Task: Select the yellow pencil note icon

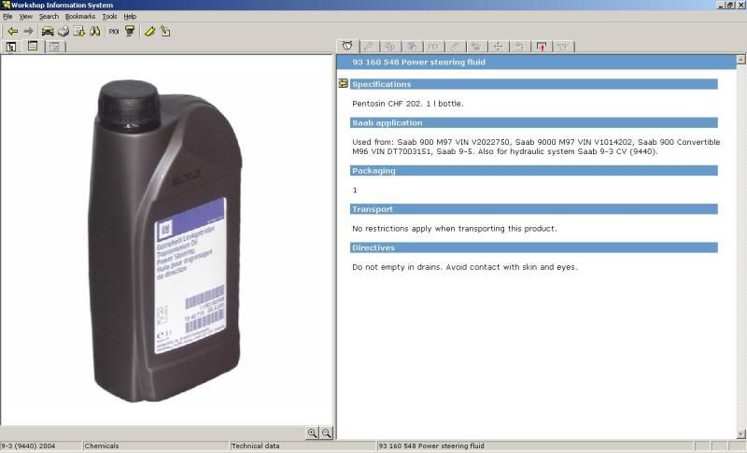Action: [149, 31]
